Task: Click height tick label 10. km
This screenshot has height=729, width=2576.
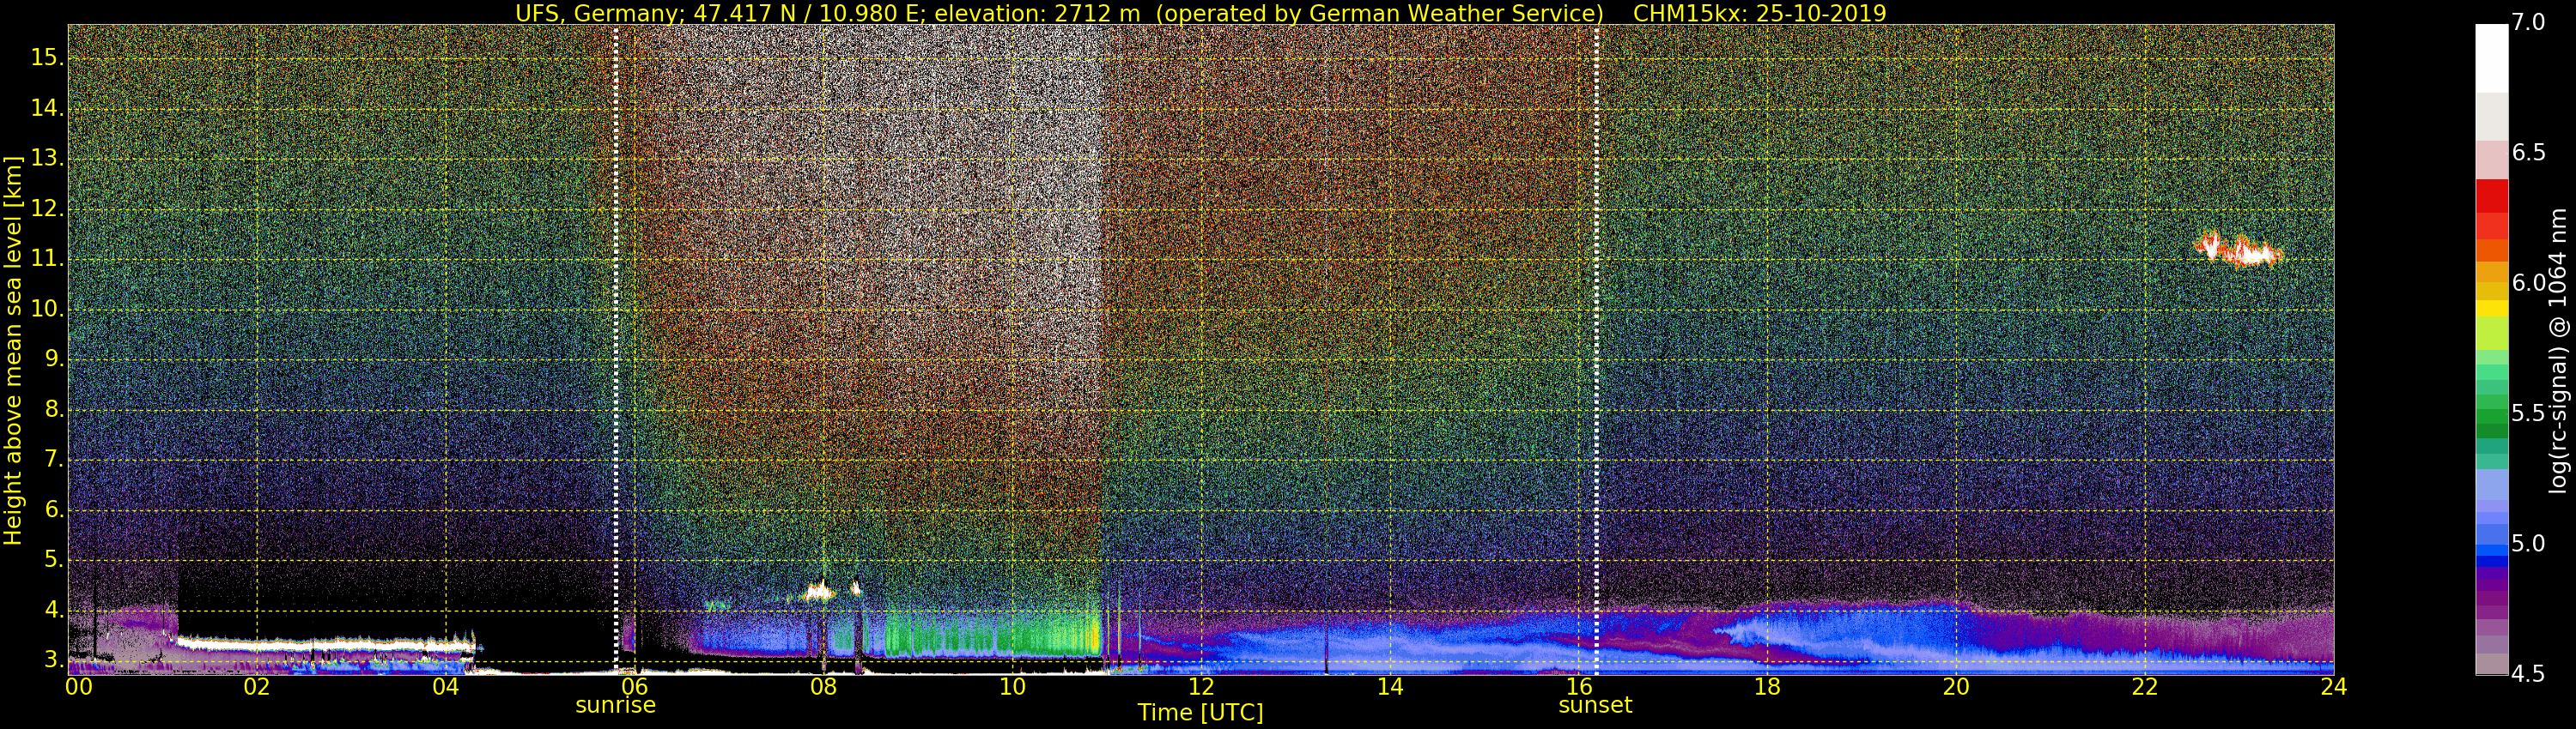Action: click(47, 309)
